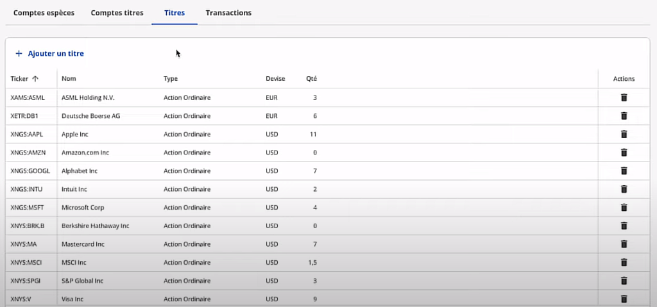Select ticker XNGS:MSFT

[27, 207]
